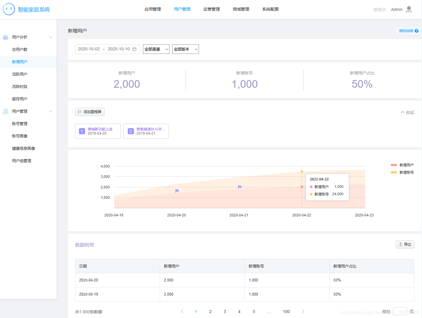Go to previous page with left arrow
The image size is (422, 318).
click(x=182, y=312)
